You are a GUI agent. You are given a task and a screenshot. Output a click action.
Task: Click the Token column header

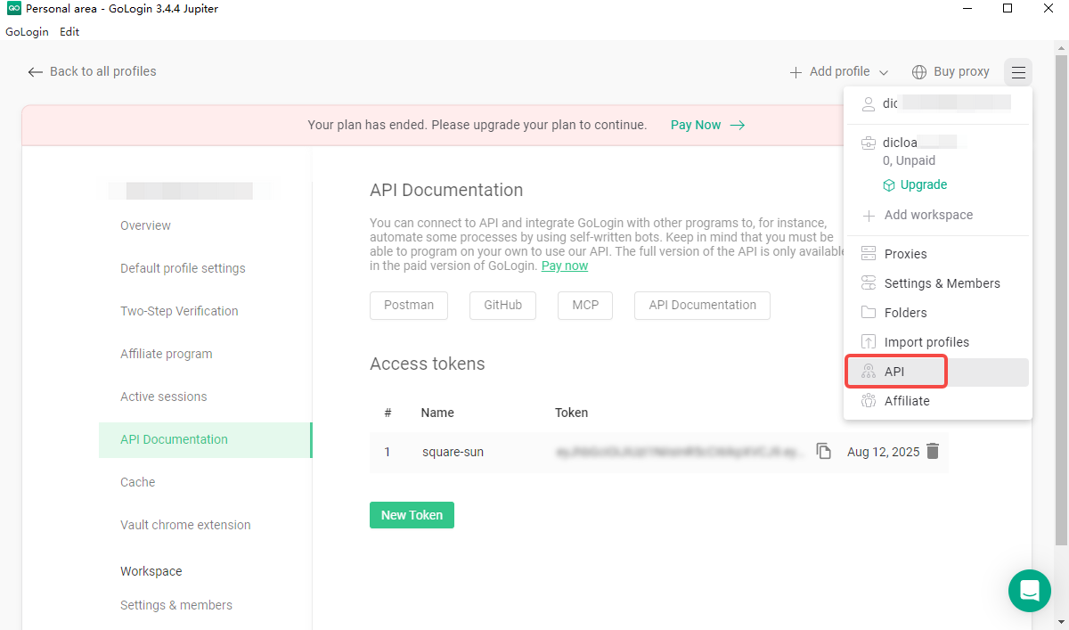(571, 413)
